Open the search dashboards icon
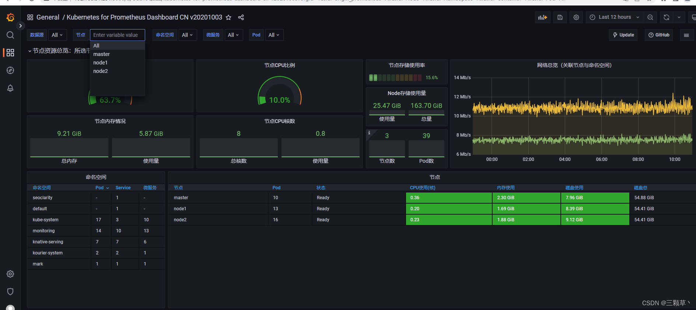This screenshot has width=696, height=310. click(10, 35)
